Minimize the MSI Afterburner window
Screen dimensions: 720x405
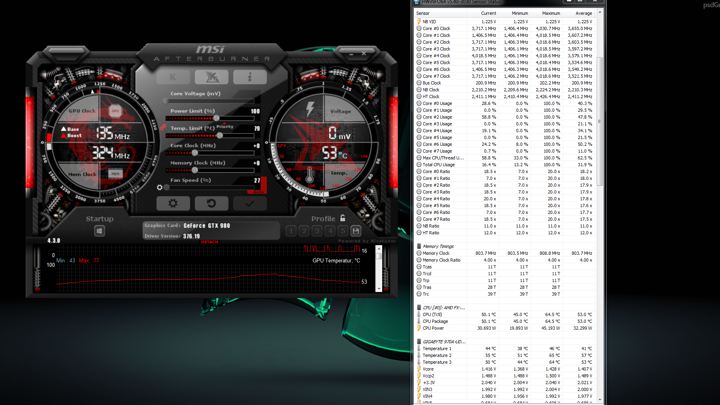click(x=351, y=54)
